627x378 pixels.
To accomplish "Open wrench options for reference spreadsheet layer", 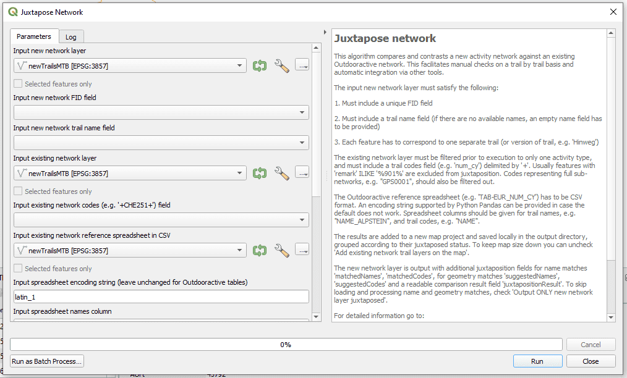I will 282,250.
